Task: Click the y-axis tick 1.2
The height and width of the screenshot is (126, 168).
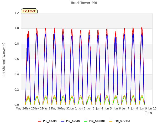Action: [x=17, y=13]
